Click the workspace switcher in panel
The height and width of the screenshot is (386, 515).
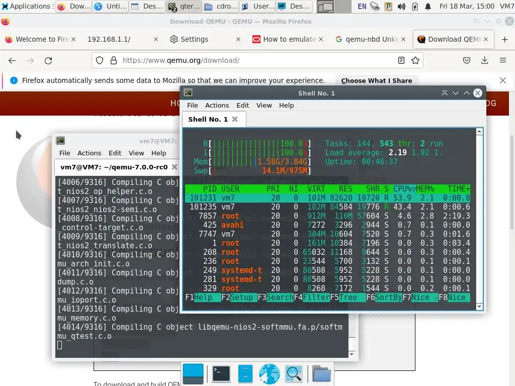[x=334, y=6]
